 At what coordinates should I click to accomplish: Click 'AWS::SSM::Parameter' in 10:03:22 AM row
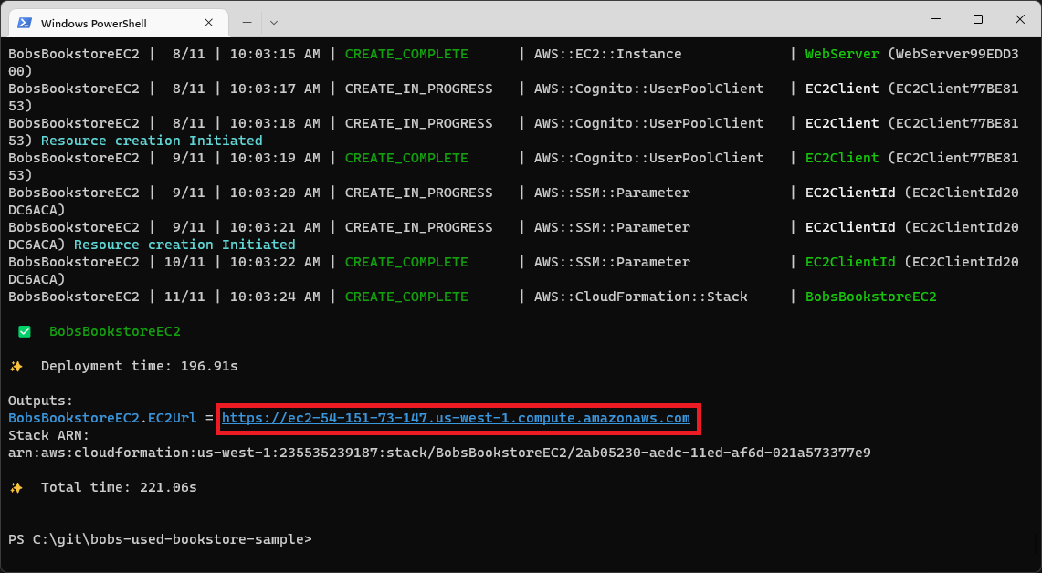pos(612,262)
